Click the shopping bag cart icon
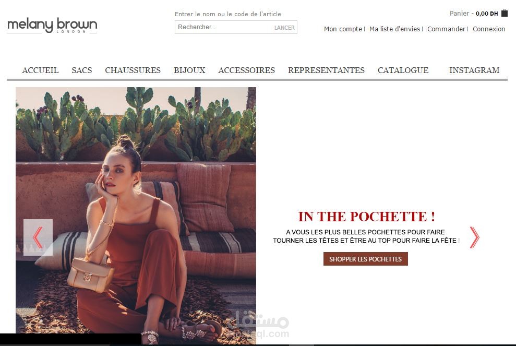This screenshot has width=516, height=346. click(x=504, y=13)
